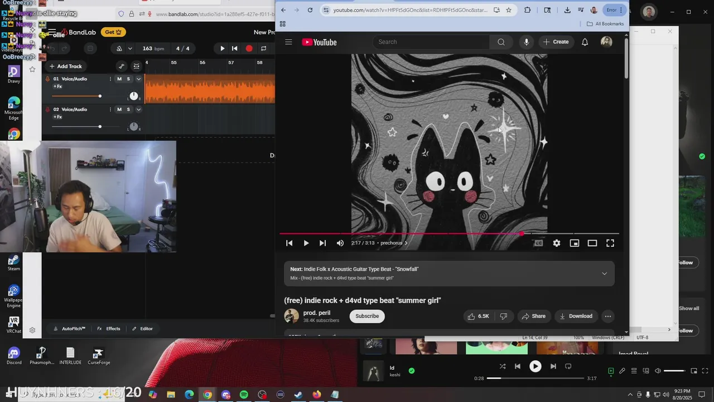Return BandLab playhead to start
The height and width of the screenshot is (402, 714).
235,49
